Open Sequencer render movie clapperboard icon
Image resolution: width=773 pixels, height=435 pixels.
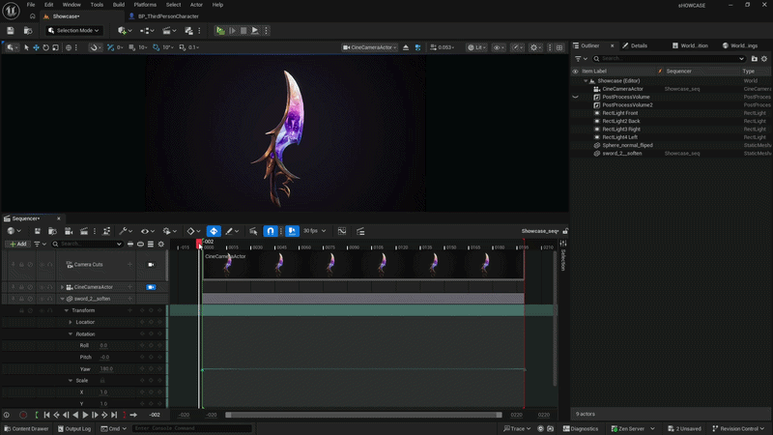(84, 231)
